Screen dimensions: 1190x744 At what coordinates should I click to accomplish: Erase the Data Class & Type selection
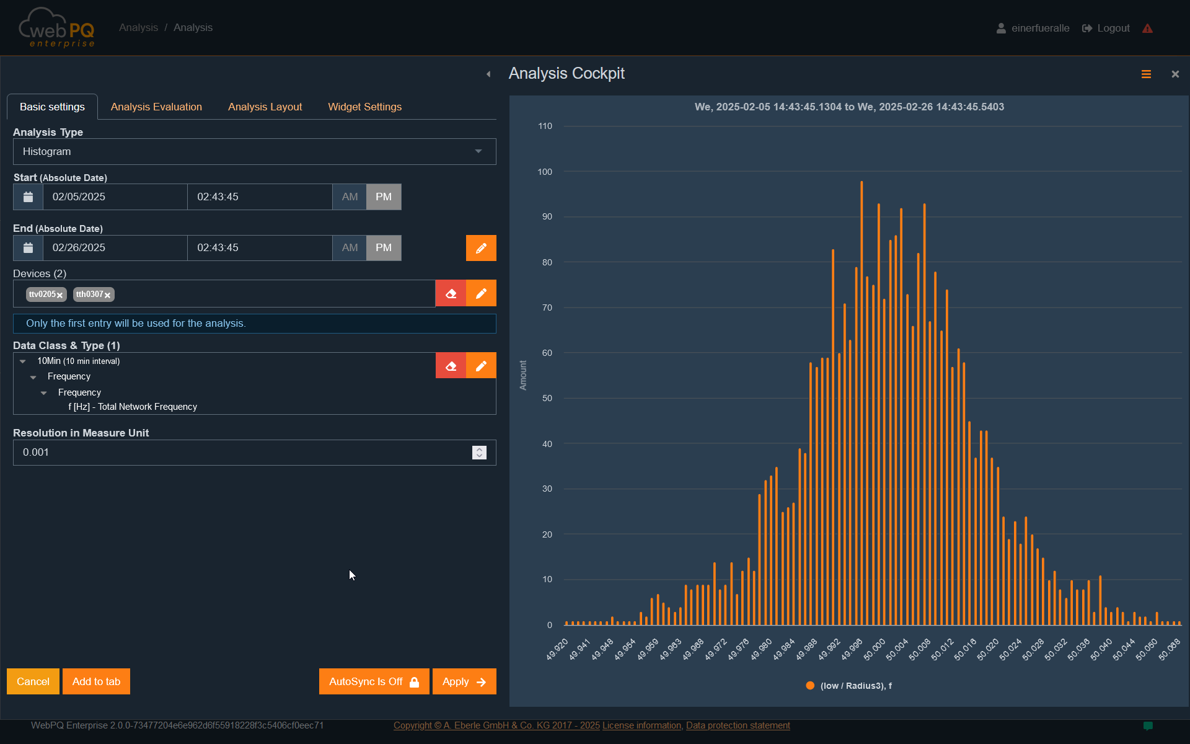click(451, 366)
